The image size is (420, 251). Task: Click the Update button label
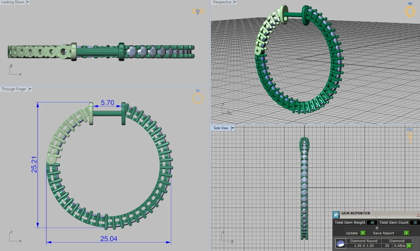point(352,233)
